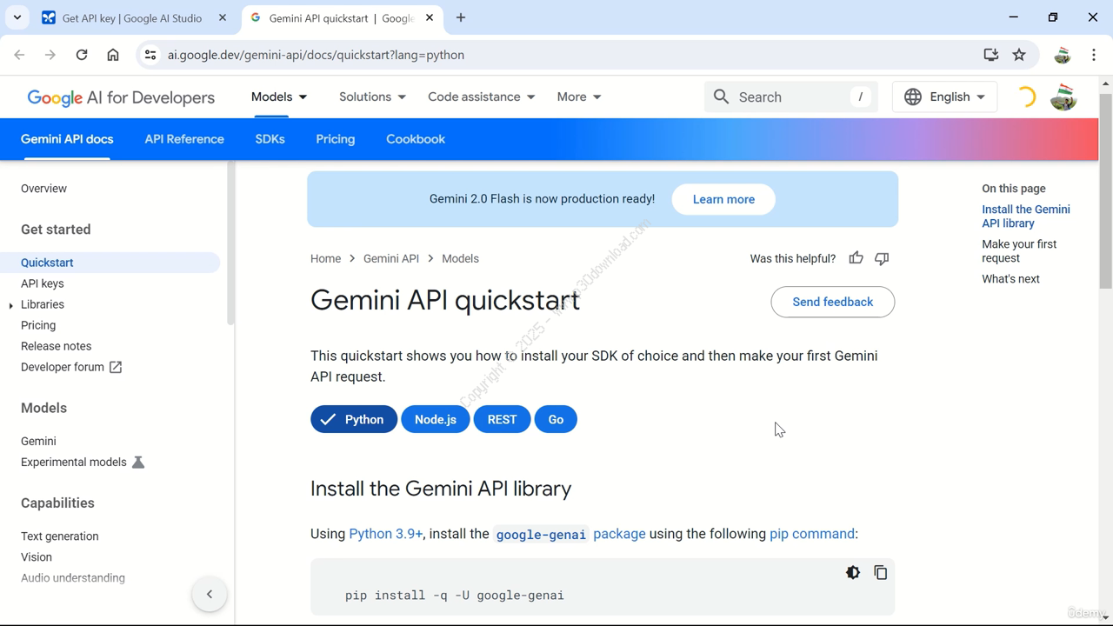1113x626 pixels.
Task: Select the REST language chip
Action: pyautogui.click(x=502, y=419)
